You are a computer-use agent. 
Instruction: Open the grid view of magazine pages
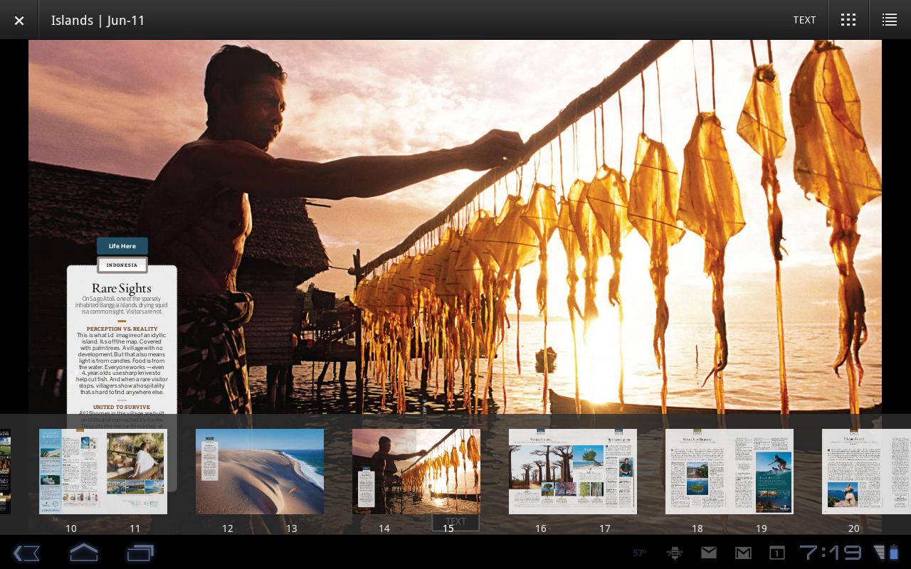coord(848,20)
